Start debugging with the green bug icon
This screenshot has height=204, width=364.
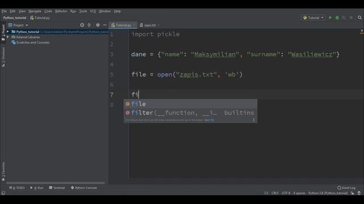[x=337, y=18]
